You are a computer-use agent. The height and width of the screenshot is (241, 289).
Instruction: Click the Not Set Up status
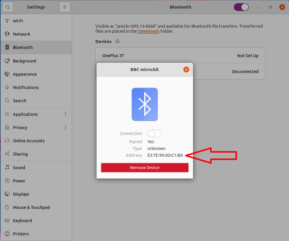point(248,56)
